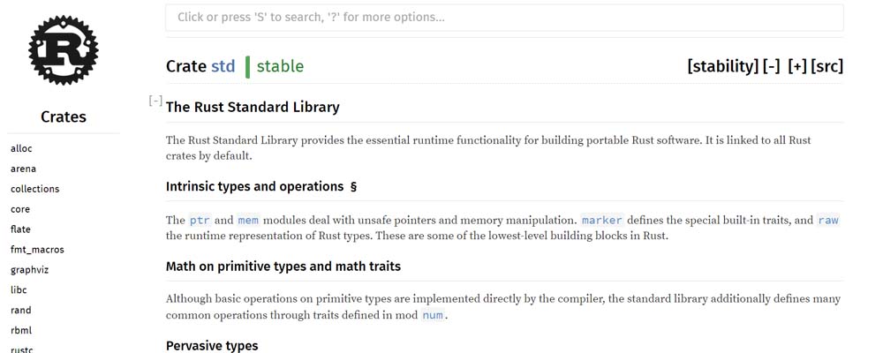Collapse the Rust Standard Library description
Viewport: 883px width, 353px height.
click(155, 101)
